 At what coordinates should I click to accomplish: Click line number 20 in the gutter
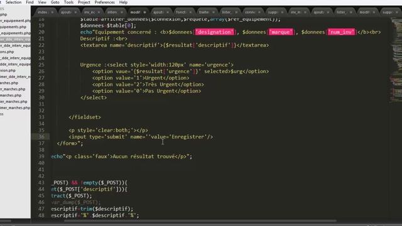pos(41,32)
